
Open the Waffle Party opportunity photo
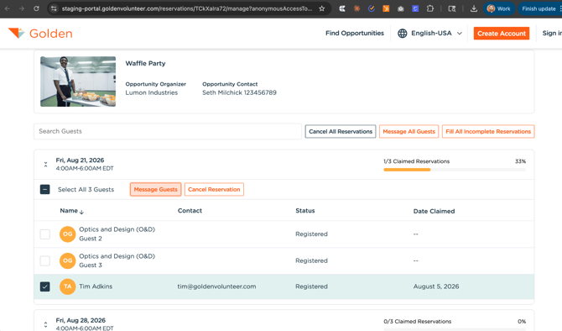pos(78,81)
